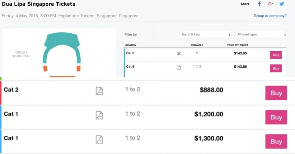Click PDF icon for $1,200.00 ticket

[x=99, y=115]
